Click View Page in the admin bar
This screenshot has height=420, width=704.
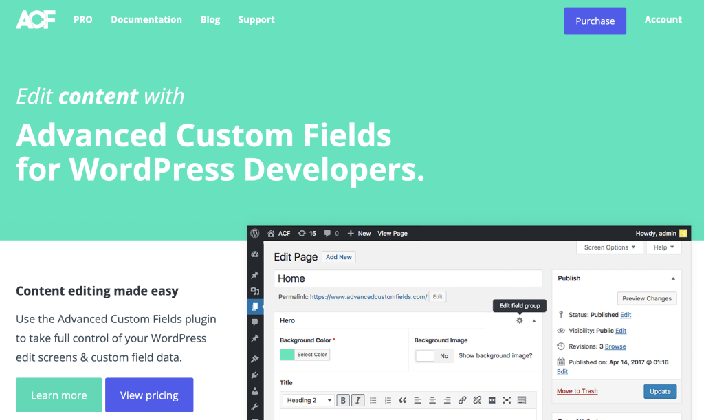click(393, 233)
